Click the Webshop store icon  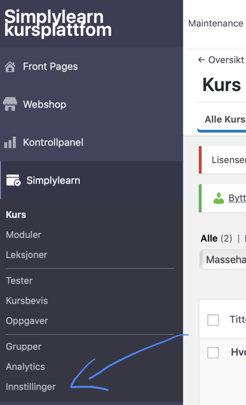(10, 104)
